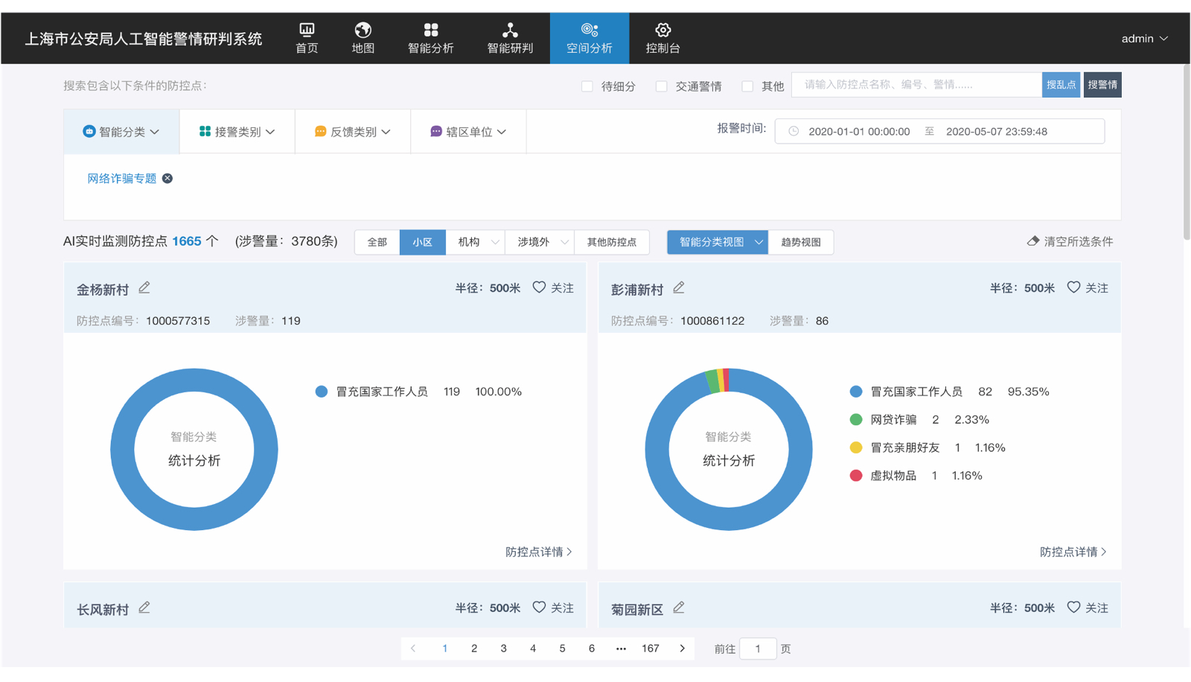This screenshot has width=1191, height=682.
Task: Switch to the 机构 tab
Action: (470, 242)
